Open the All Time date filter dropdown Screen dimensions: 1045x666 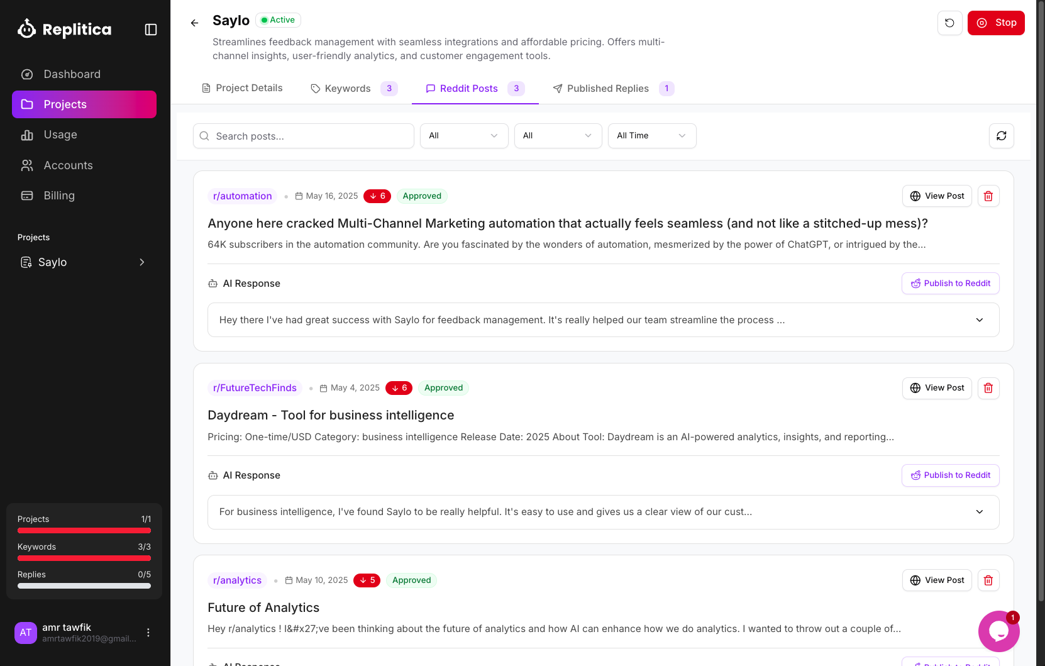652,136
